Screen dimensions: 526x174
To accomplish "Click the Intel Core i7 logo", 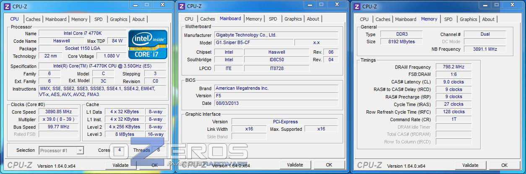I will [x=148, y=44].
